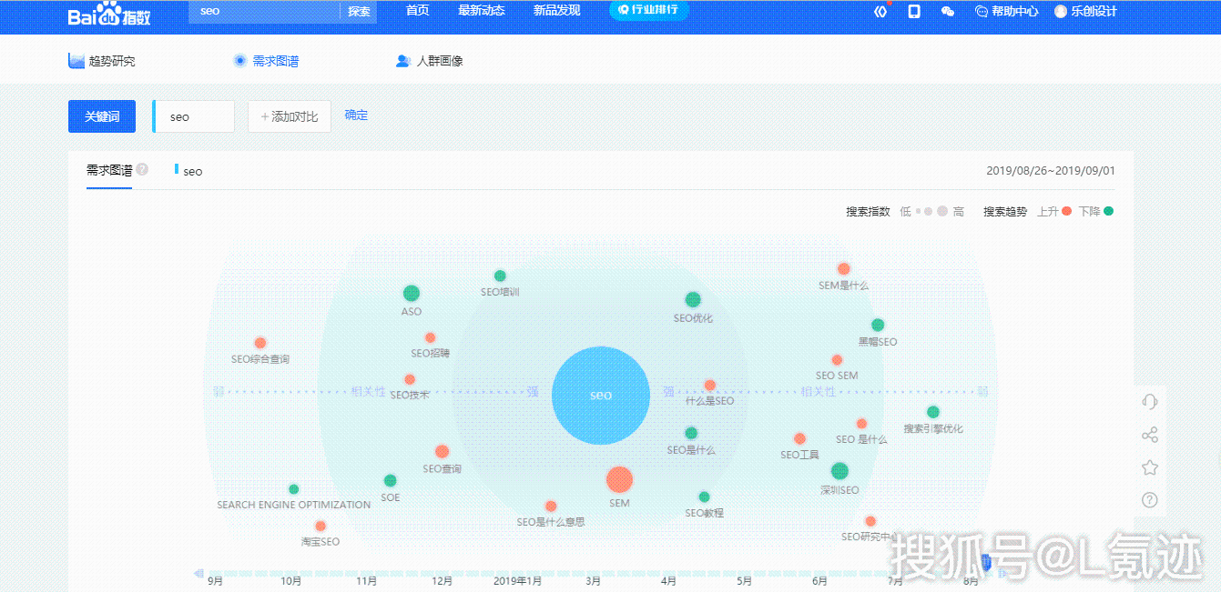1221x592 pixels.
Task: Click the share icon on right sidebar
Action: click(x=1149, y=435)
